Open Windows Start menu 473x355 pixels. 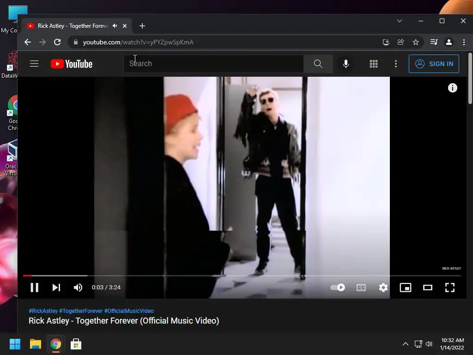coord(15,344)
